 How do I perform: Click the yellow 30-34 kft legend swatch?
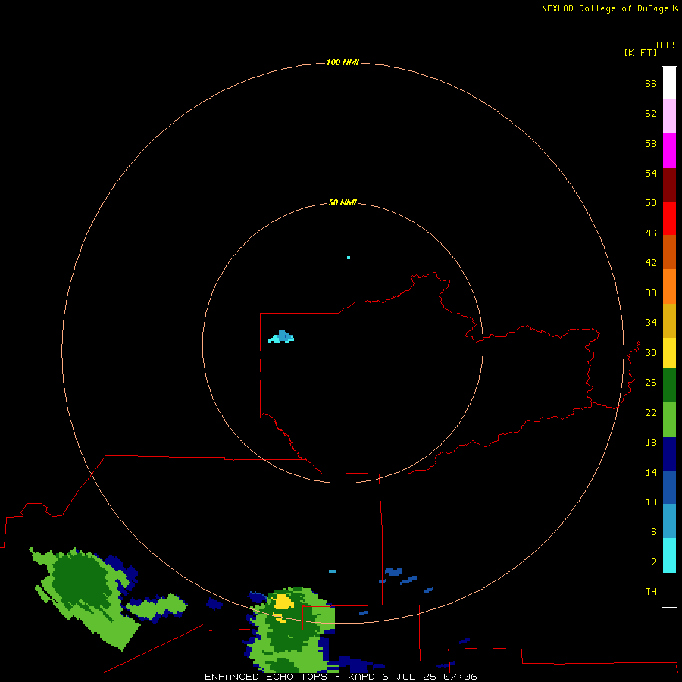point(669,353)
